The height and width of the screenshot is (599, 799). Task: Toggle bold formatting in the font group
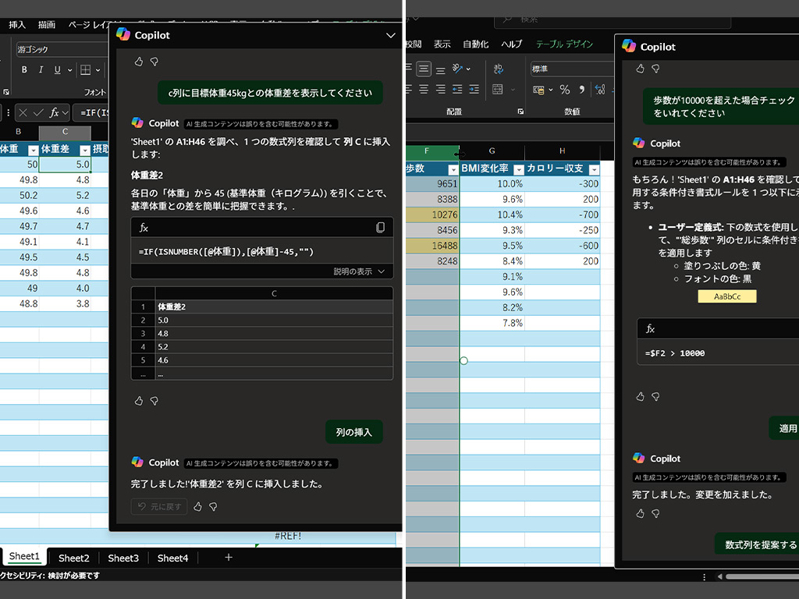point(24,69)
